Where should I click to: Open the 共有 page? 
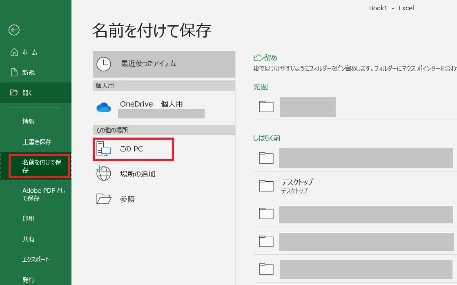click(36, 239)
